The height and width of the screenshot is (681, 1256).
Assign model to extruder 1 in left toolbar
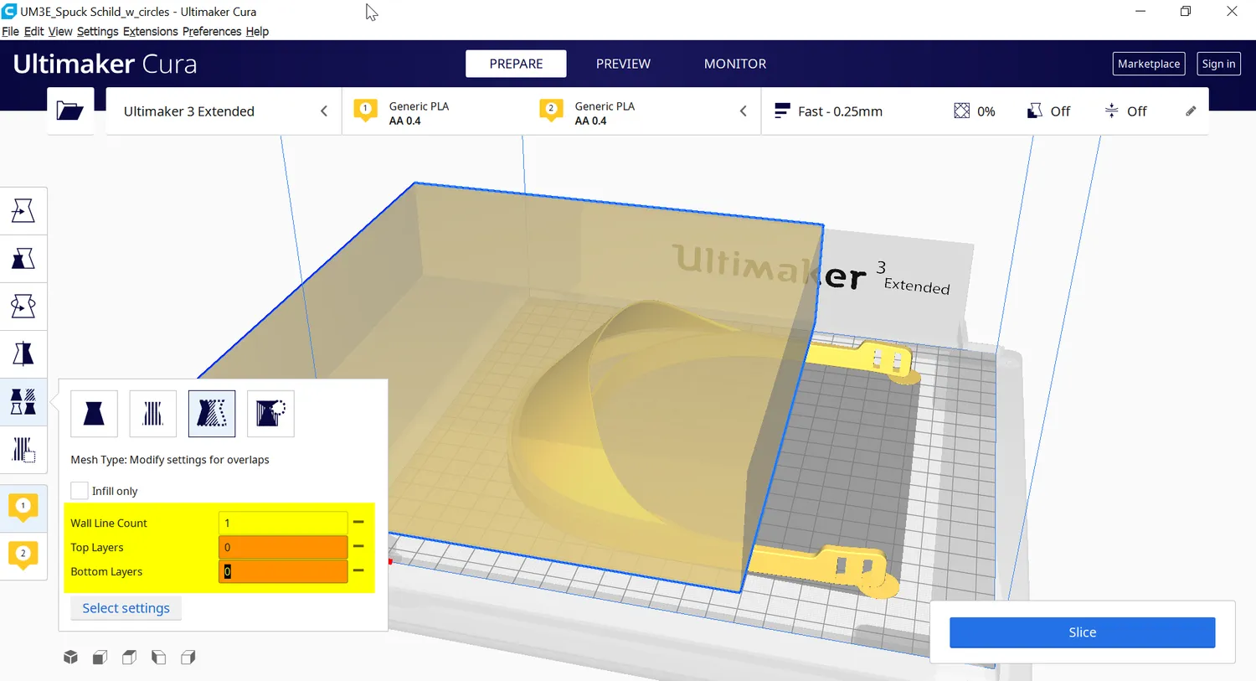(x=23, y=508)
